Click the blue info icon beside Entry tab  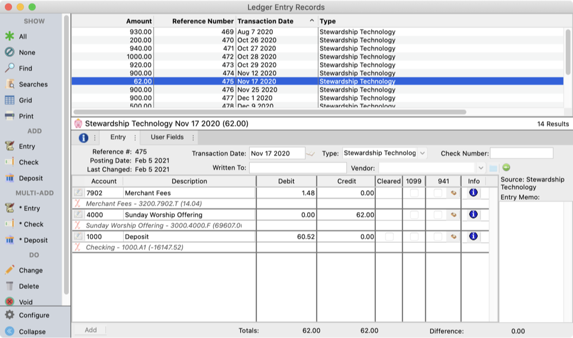(83, 138)
